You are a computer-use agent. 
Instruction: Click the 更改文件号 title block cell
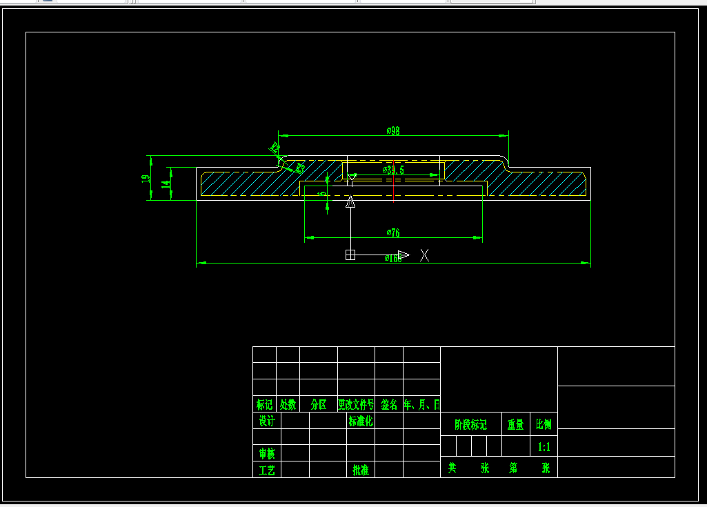coord(356,405)
